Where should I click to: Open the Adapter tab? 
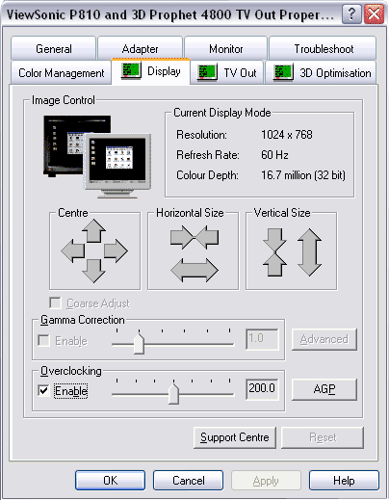point(140,49)
